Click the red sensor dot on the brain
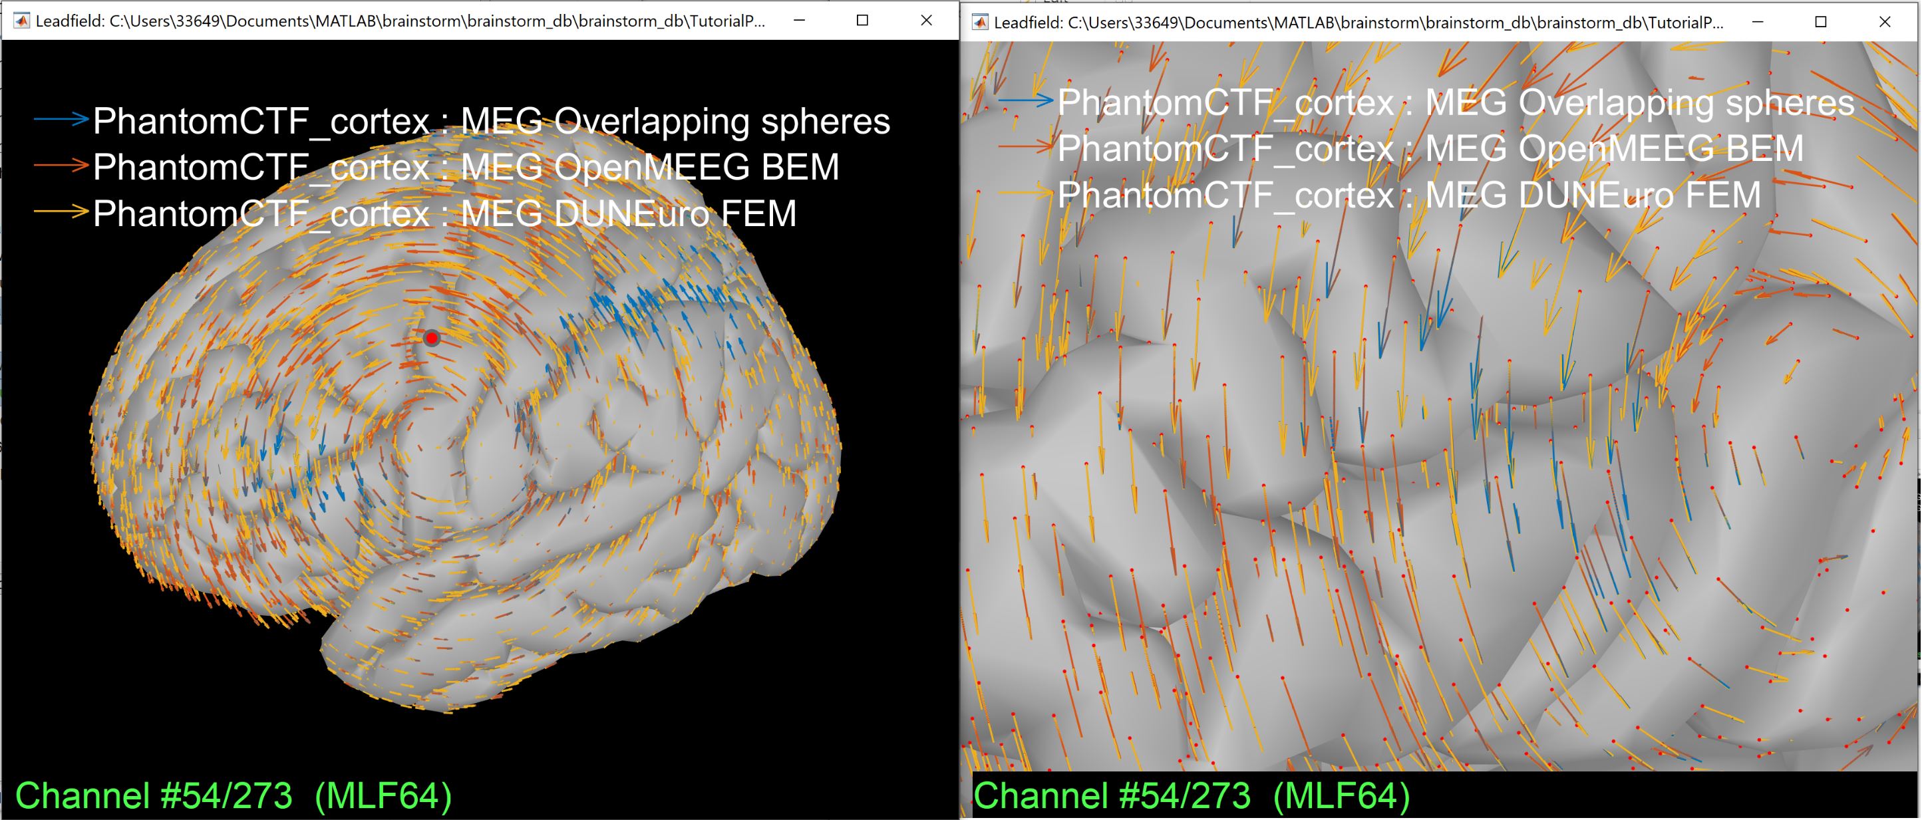The height and width of the screenshot is (820, 1922). coord(431,339)
